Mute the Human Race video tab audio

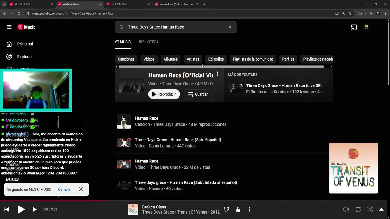[192, 4]
